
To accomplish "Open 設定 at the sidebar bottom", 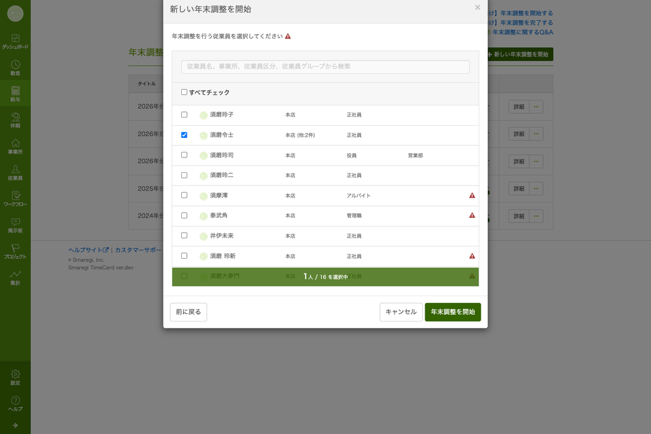I will [x=15, y=377].
